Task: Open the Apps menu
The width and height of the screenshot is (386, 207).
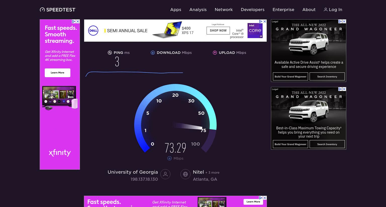Action: tap(176, 10)
